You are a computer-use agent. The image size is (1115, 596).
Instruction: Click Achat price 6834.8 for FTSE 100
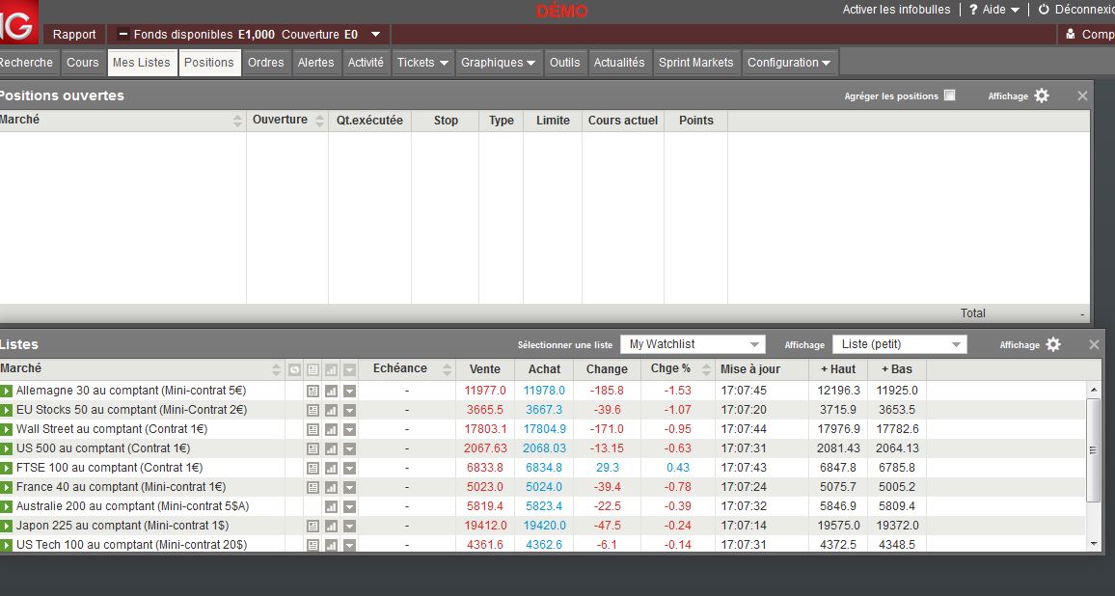click(544, 468)
